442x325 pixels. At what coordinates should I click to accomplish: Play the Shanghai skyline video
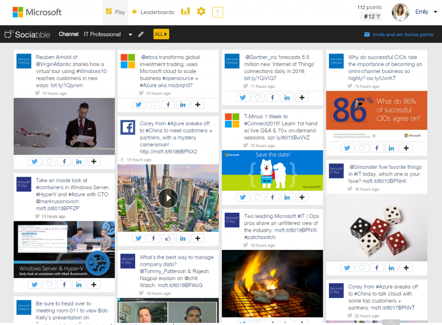[168, 198]
